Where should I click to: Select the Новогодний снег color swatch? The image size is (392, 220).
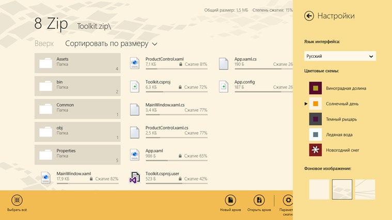pyautogui.click(x=316, y=150)
